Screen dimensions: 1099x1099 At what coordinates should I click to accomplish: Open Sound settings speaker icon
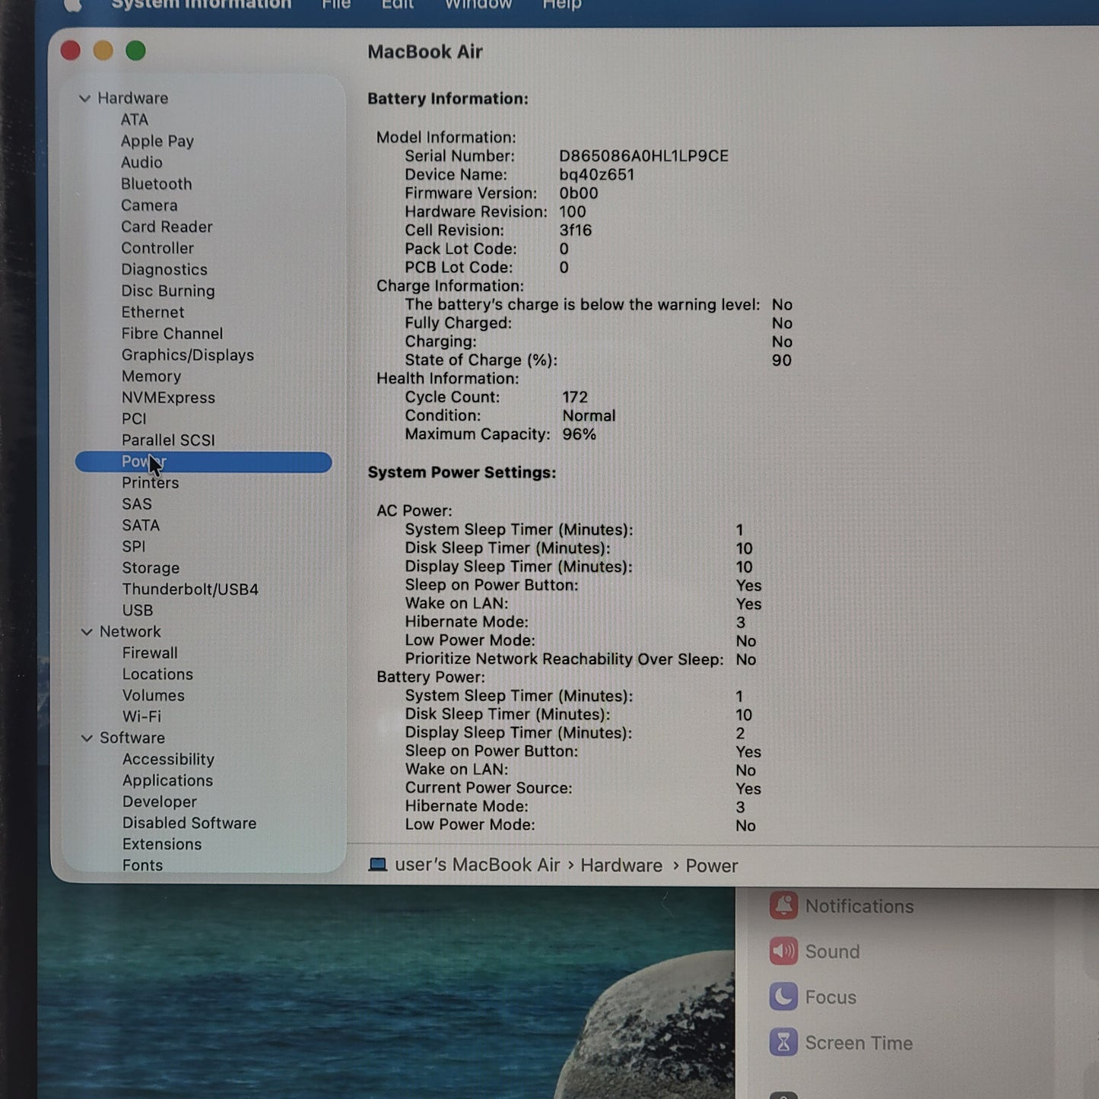(783, 951)
